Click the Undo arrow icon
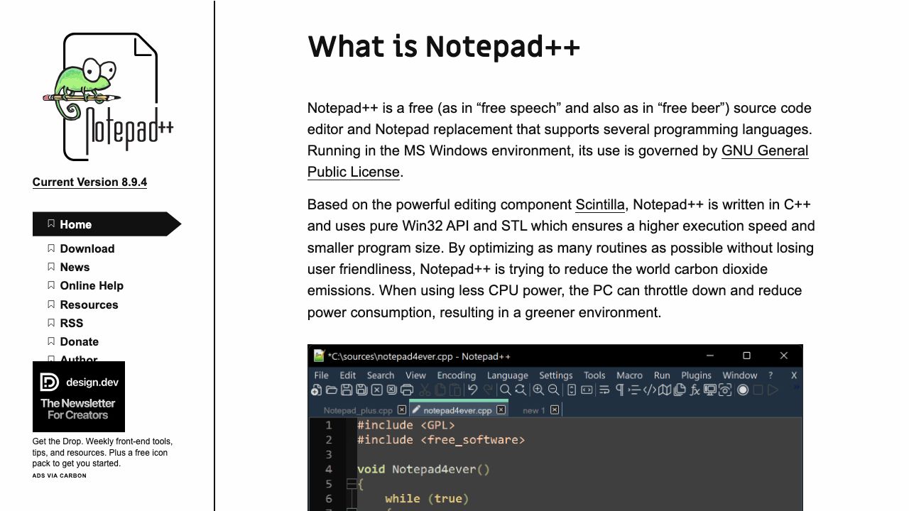This screenshot has height=511, width=909. tap(473, 390)
